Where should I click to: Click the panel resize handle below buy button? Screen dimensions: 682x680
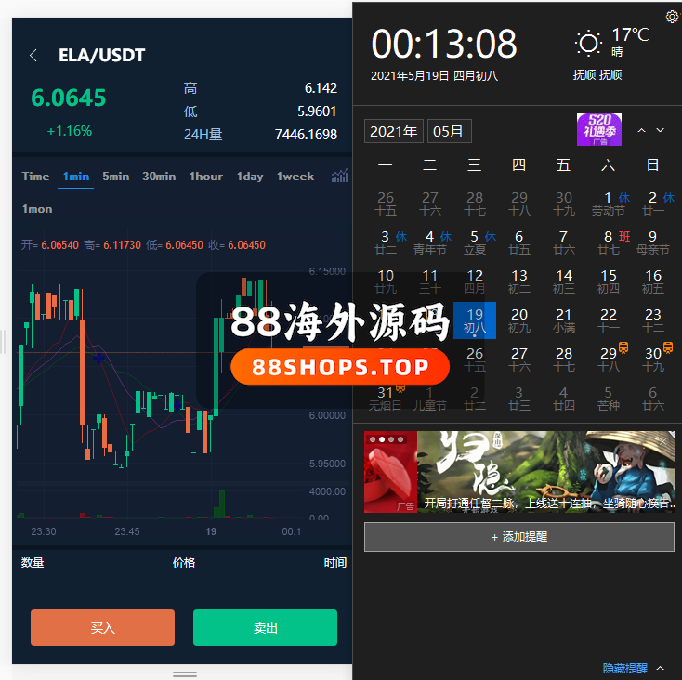click(x=185, y=673)
